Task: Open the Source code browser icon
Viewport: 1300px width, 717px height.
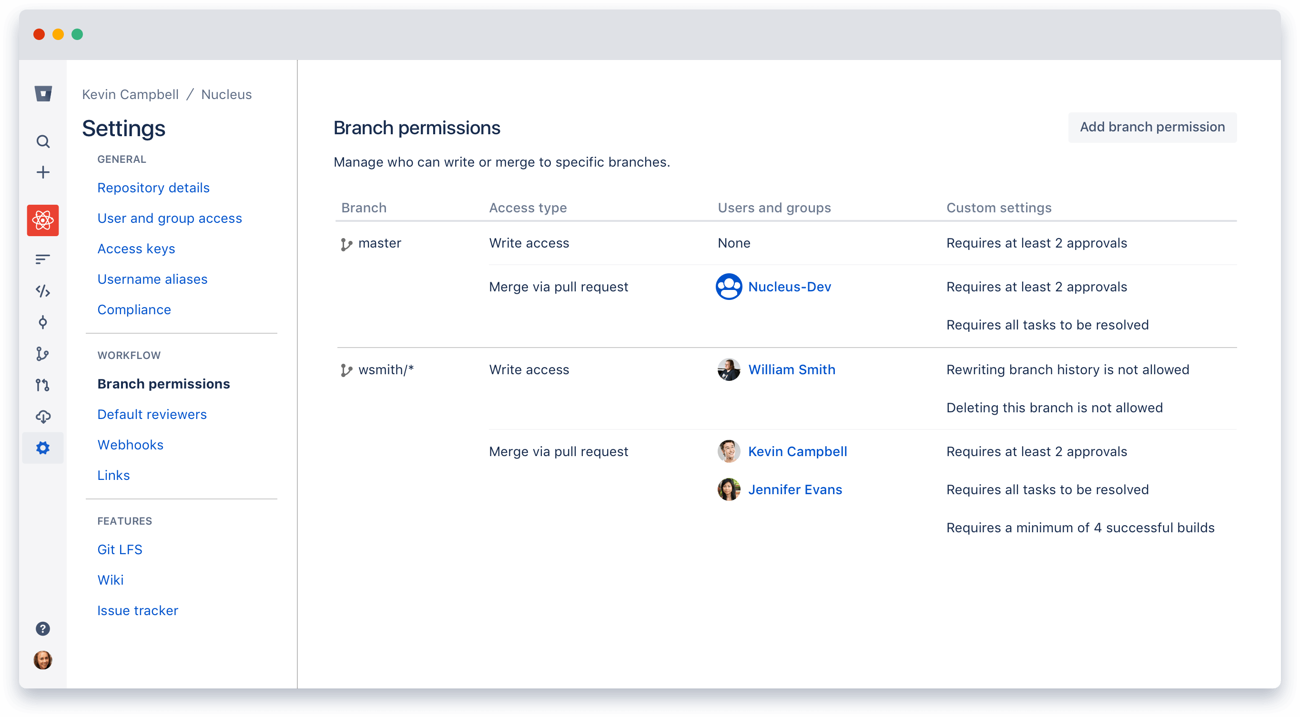Action: tap(43, 291)
